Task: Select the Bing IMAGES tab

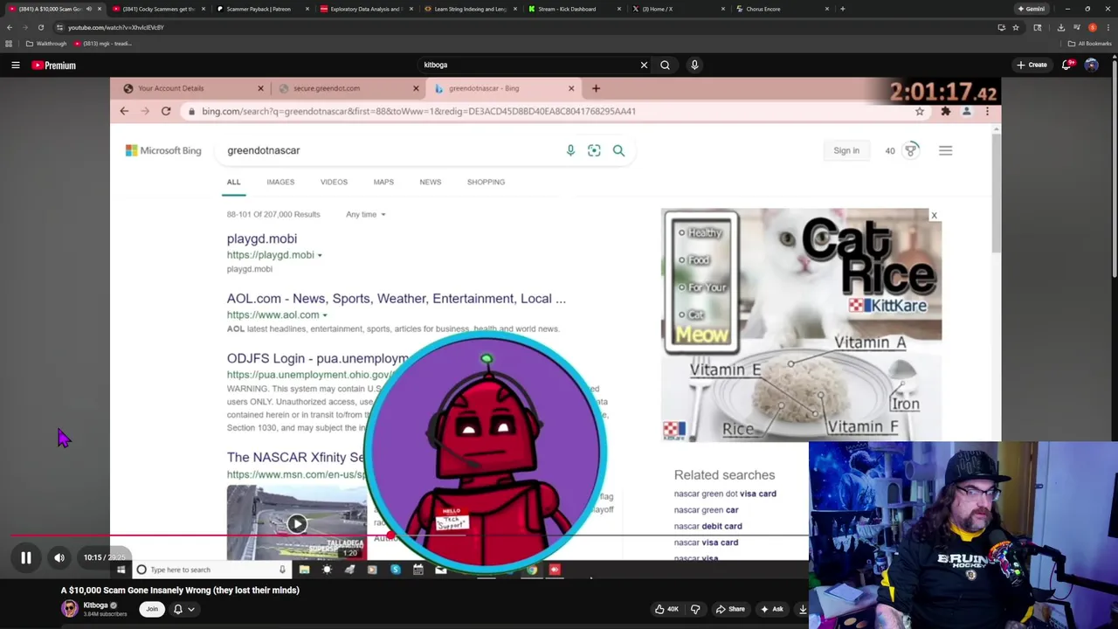Action: click(280, 182)
